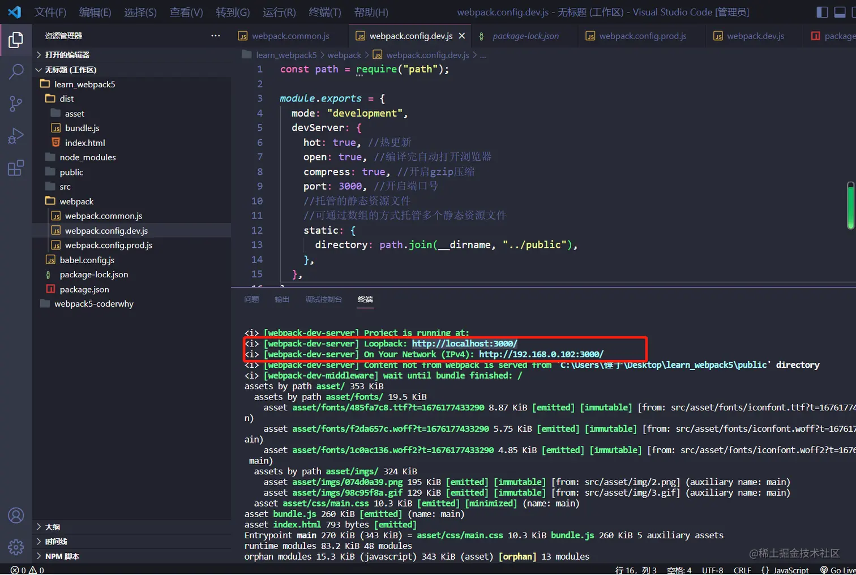The image size is (856, 575).
Task: Expand public folder in explorer
Action: [x=131, y=172]
